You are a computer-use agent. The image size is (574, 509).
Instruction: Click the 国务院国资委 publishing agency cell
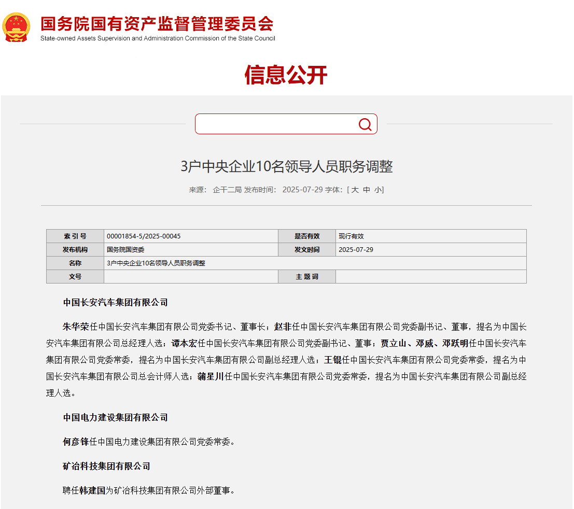point(191,249)
